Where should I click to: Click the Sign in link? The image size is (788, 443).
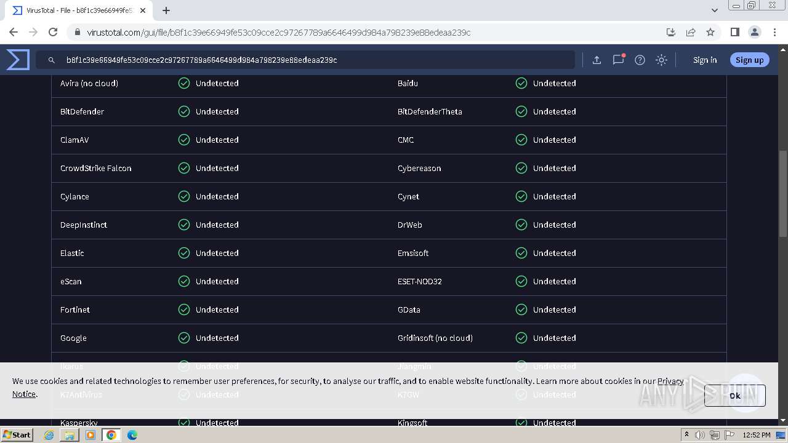click(705, 60)
